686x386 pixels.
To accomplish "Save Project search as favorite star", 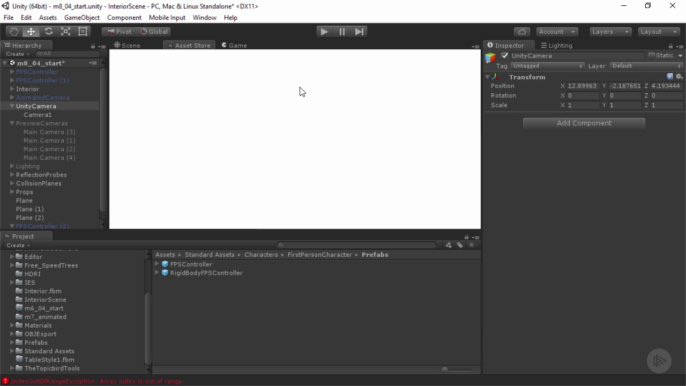I will 472,245.
